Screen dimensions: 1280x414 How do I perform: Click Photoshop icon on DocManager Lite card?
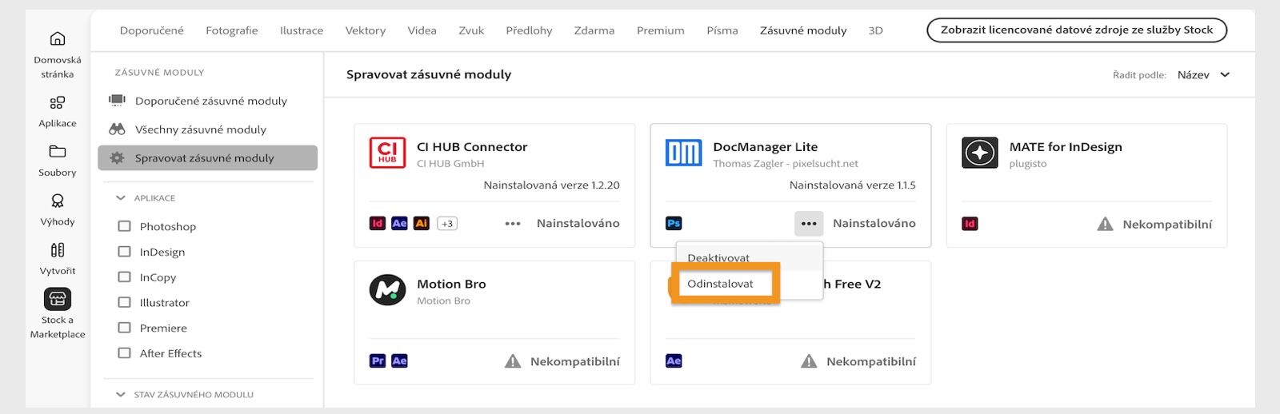pos(674,223)
